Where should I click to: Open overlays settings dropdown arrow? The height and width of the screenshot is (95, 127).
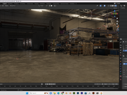click(x=106, y=6)
